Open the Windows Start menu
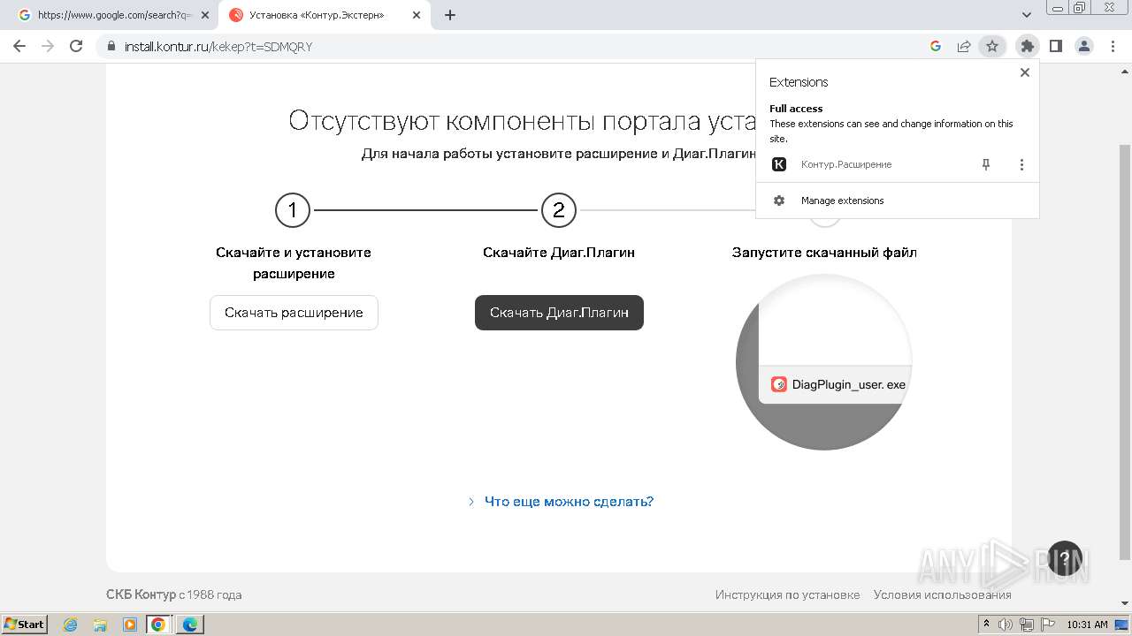The height and width of the screenshot is (636, 1132). pos(25,624)
